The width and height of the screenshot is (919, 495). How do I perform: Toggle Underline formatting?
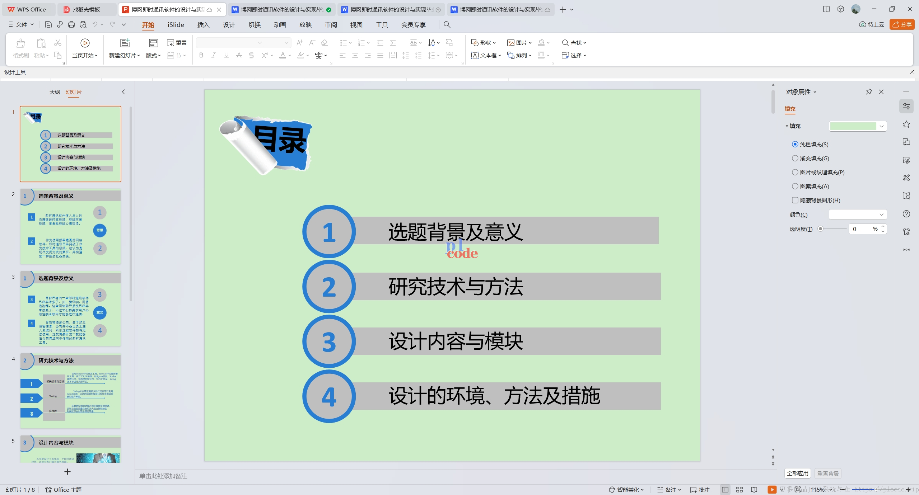click(226, 55)
